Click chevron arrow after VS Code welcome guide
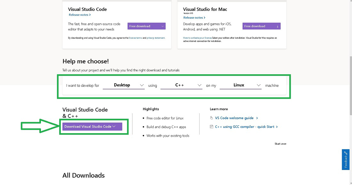352x185 pixels. click(x=257, y=118)
